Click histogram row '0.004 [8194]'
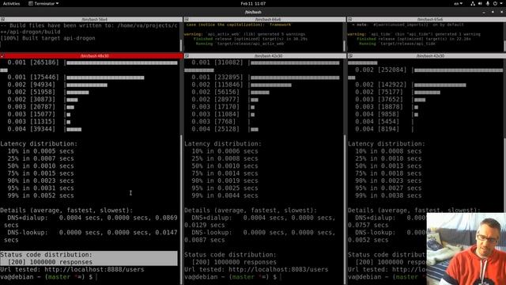The image size is (506, 285). pyautogui.click(x=384, y=129)
